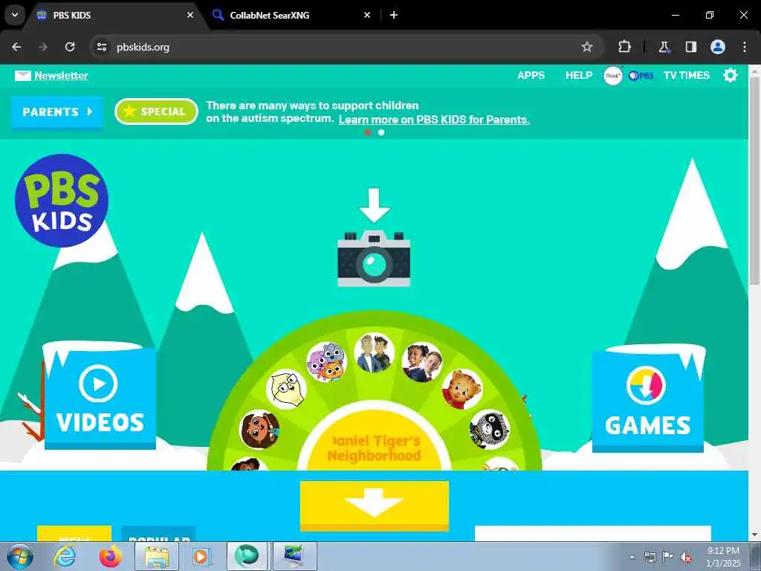Image resolution: width=761 pixels, height=571 pixels.
Task: Go back in browser history
Action: [x=16, y=47]
